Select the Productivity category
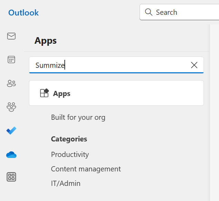Image resolution: width=219 pixels, height=201 pixels. coord(70,155)
